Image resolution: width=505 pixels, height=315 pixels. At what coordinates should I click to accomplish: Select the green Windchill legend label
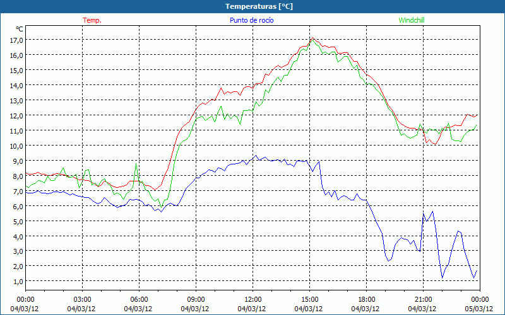tap(412, 20)
